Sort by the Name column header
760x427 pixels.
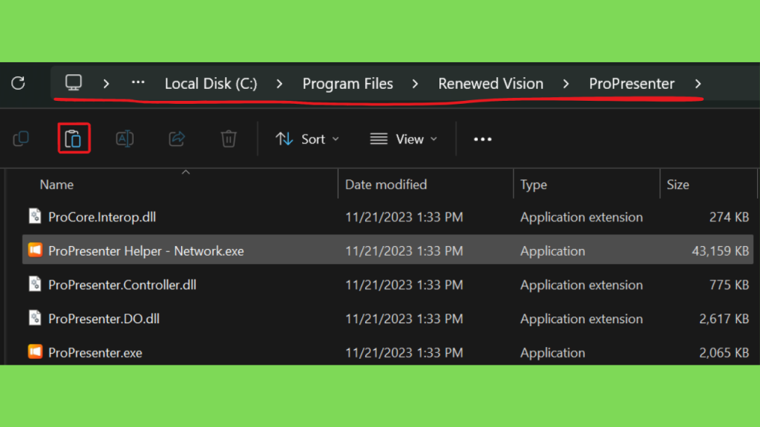(x=56, y=185)
